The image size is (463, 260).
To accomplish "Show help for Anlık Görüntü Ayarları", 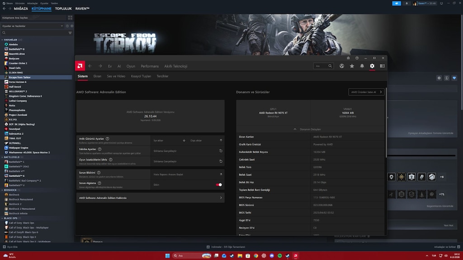I will [108, 139].
